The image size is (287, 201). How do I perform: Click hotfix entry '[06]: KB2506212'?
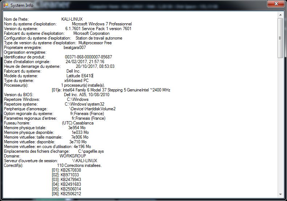[x=66, y=194]
